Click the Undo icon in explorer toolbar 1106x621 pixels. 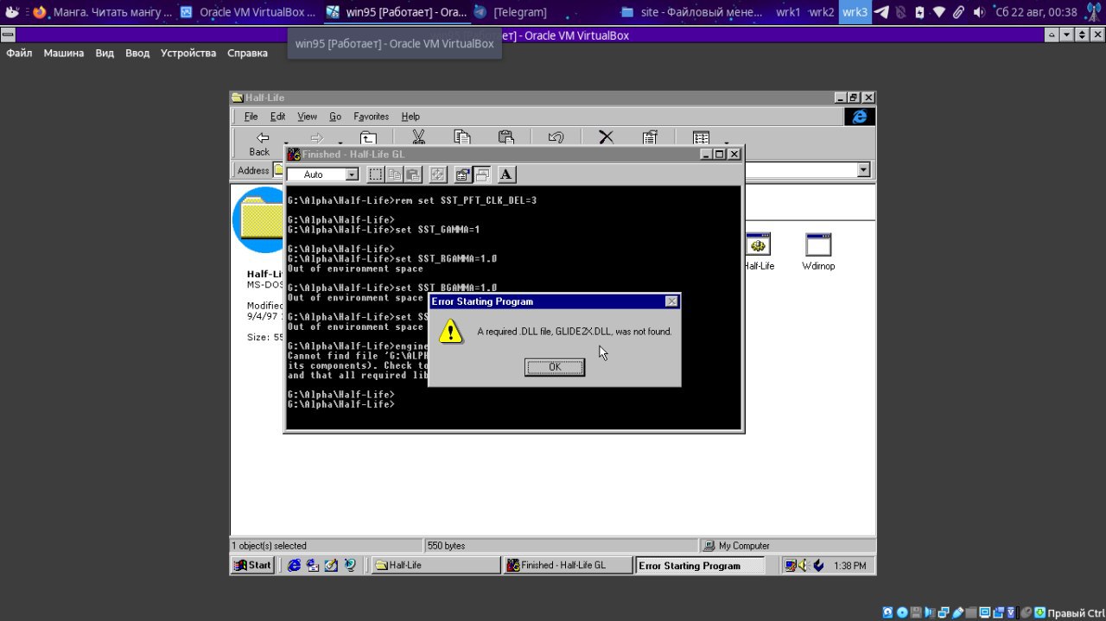556,137
